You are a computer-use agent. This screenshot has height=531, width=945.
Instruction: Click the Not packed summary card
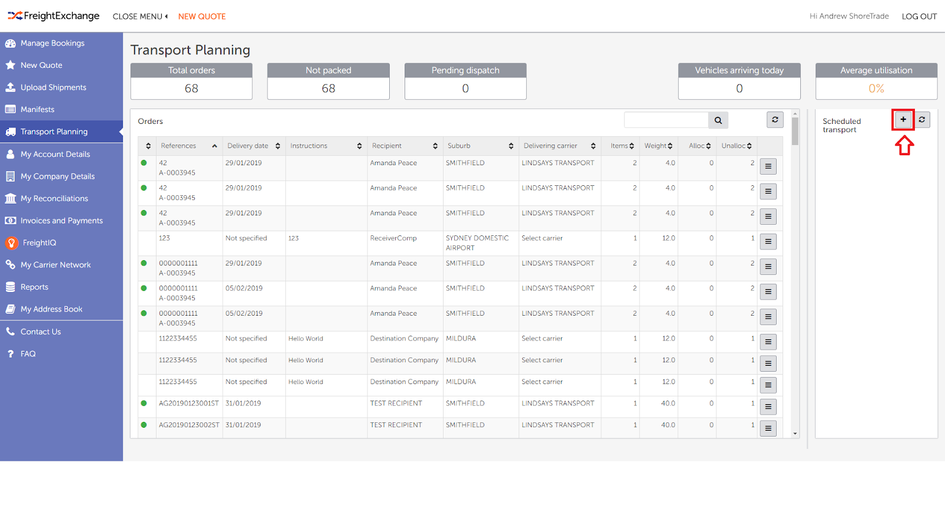[328, 81]
